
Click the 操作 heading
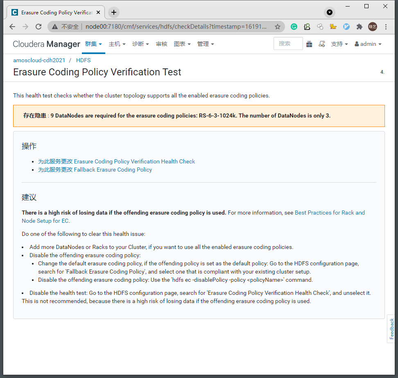(x=29, y=146)
